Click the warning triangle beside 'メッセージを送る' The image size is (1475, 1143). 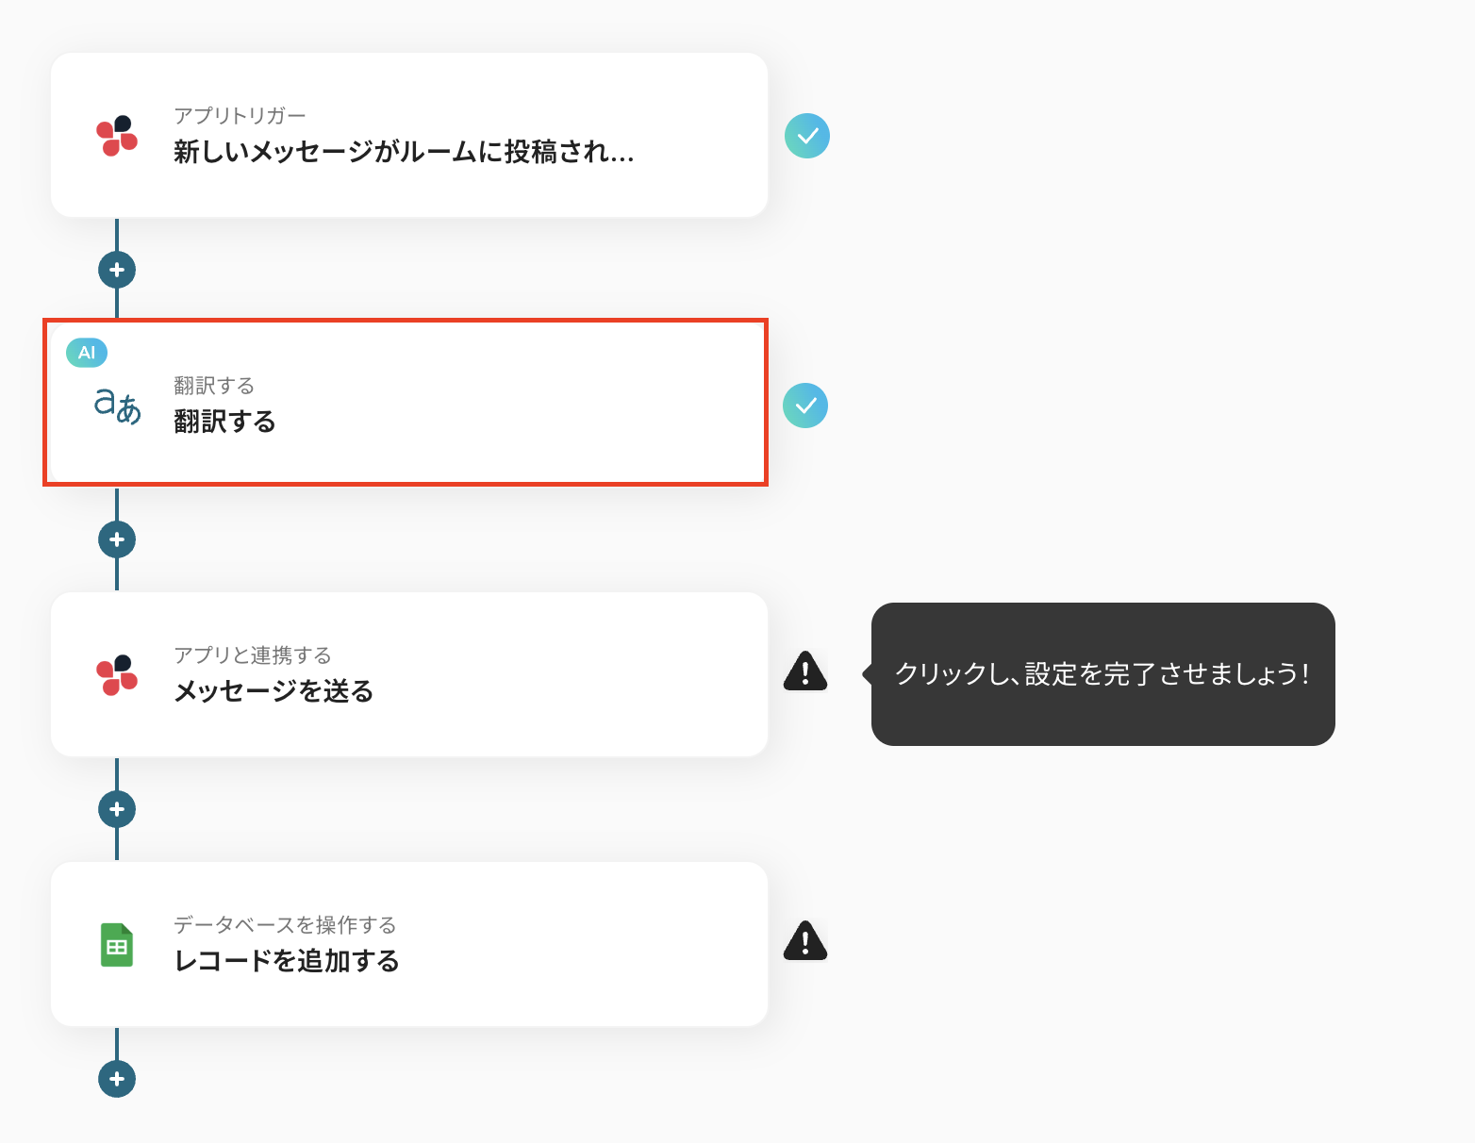[805, 672]
